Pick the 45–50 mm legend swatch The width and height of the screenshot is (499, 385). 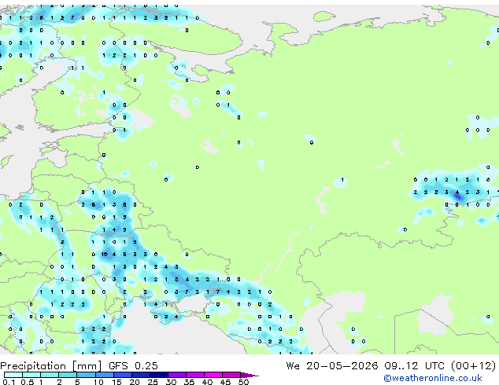231,375
